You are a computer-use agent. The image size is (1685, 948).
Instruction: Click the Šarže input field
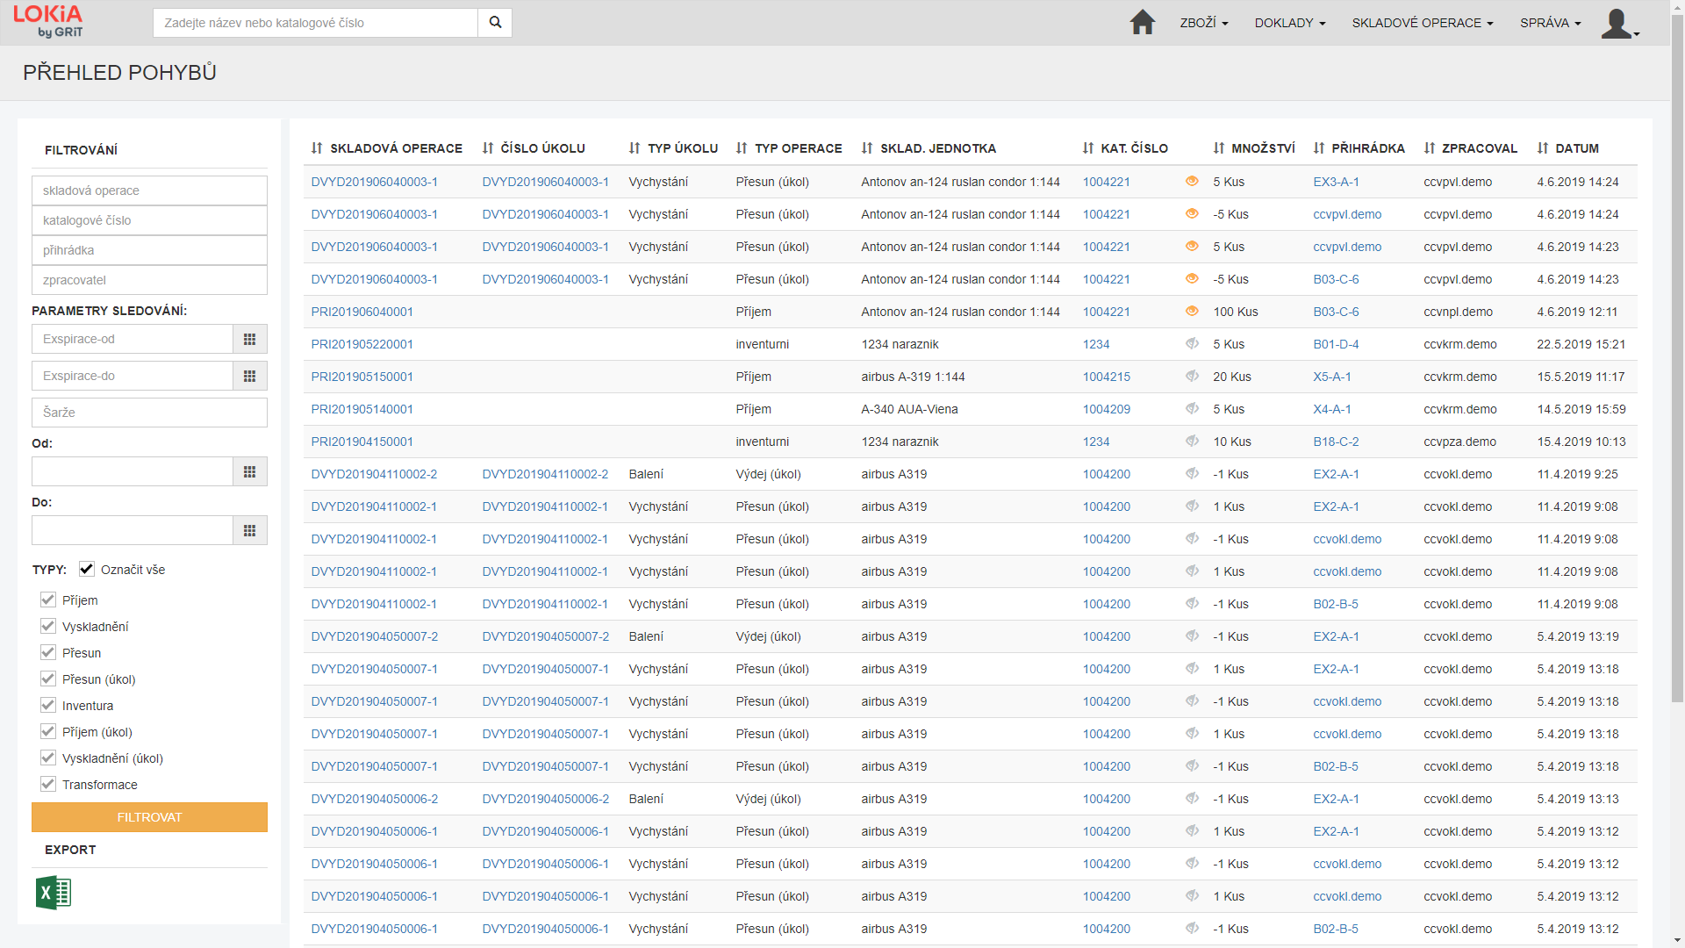click(x=149, y=413)
